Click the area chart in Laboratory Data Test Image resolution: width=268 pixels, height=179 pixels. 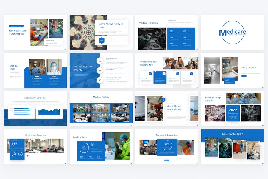49,112
